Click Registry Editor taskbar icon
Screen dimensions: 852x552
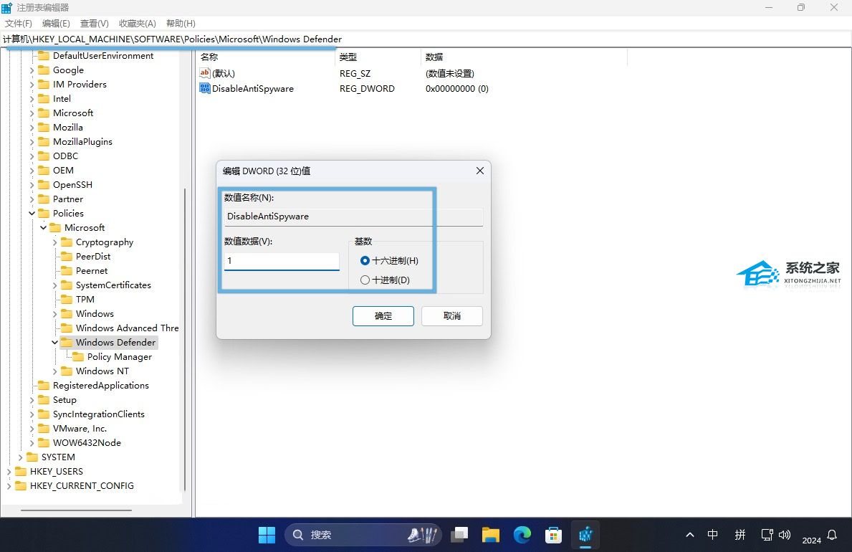[585, 535]
